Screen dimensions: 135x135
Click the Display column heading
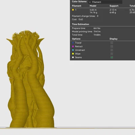click(x=113, y=39)
